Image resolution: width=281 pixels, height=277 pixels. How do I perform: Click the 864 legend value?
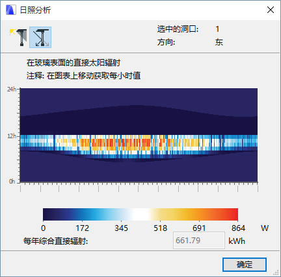coord(238,228)
